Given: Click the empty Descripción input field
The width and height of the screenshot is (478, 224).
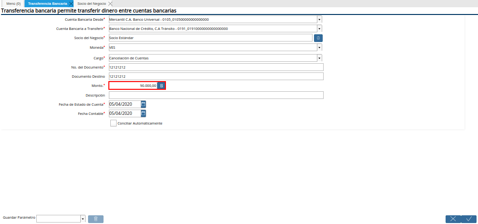Looking at the screenshot, I should (216, 95).
